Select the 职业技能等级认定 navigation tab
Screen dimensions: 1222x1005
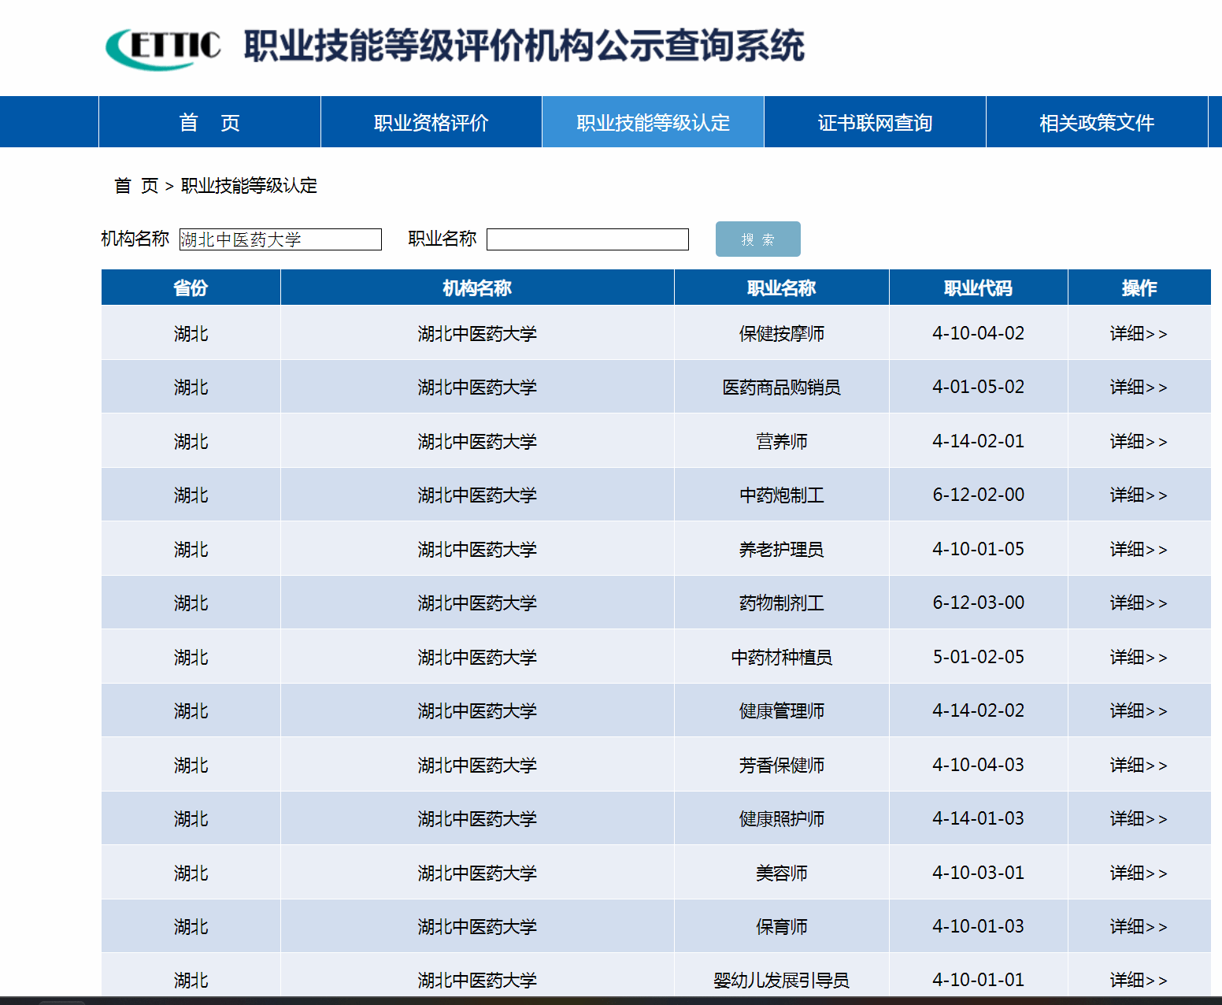(653, 122)
